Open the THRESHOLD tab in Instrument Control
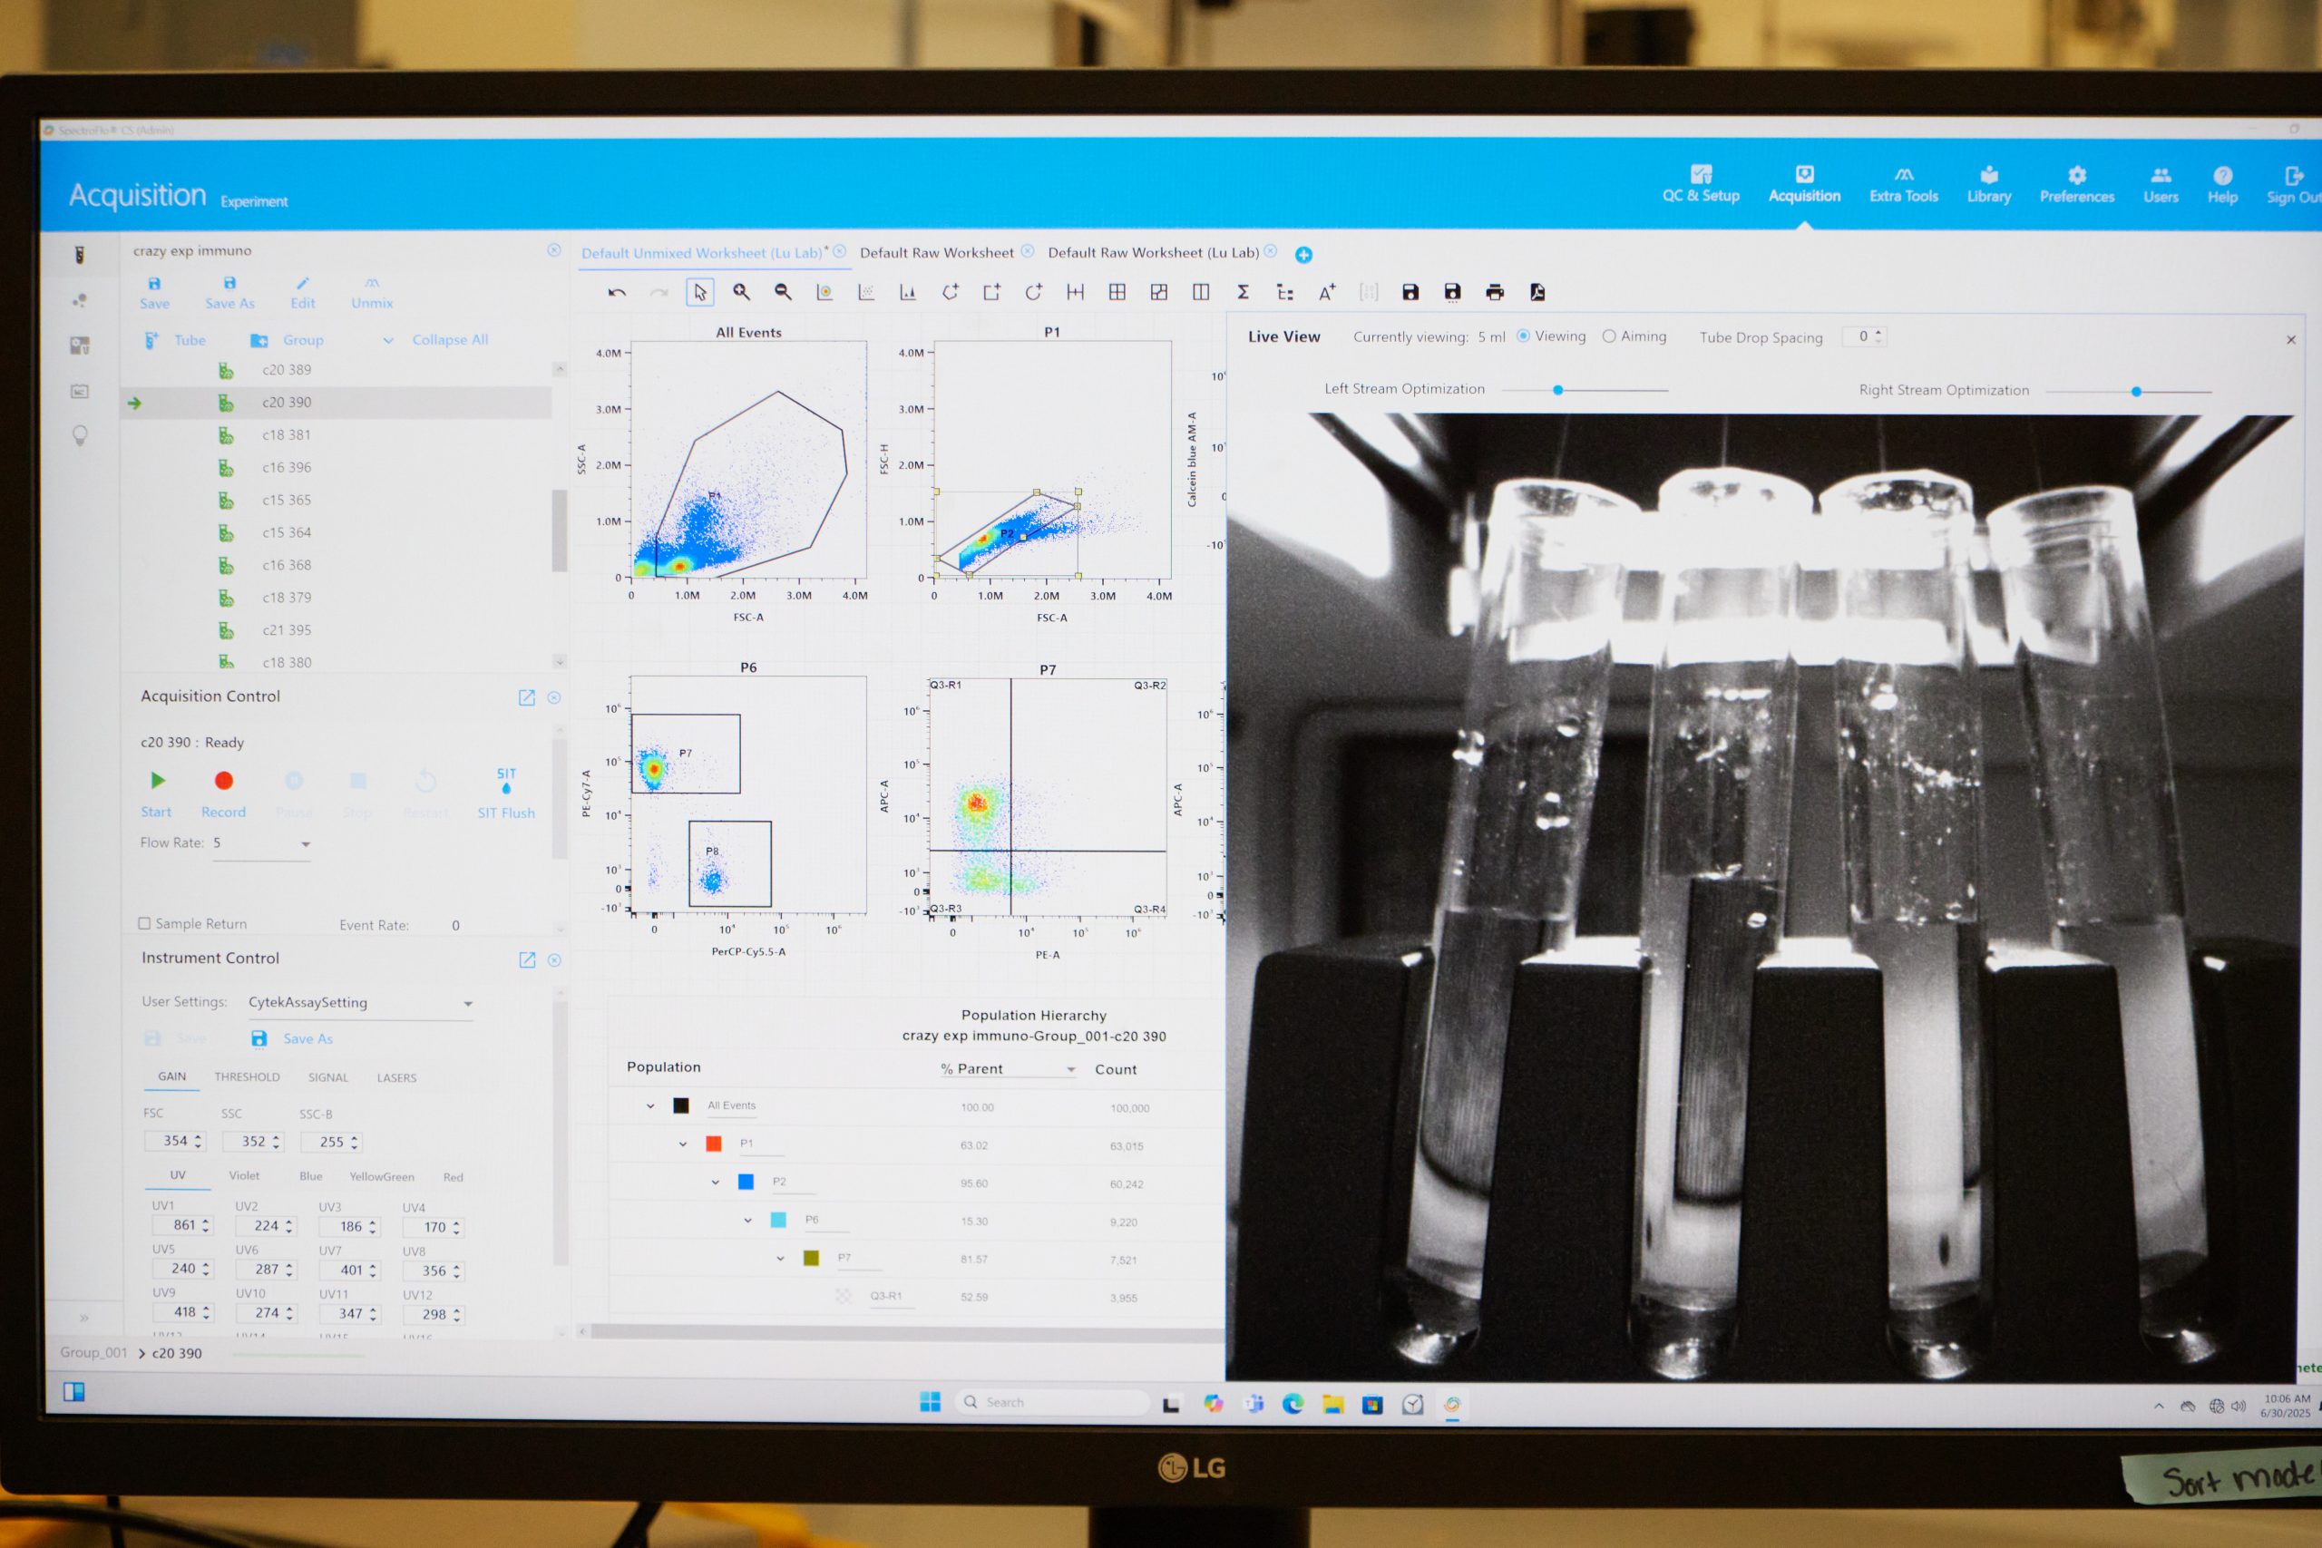Screen dimensions: 2322x1548 coord(247,1077)
